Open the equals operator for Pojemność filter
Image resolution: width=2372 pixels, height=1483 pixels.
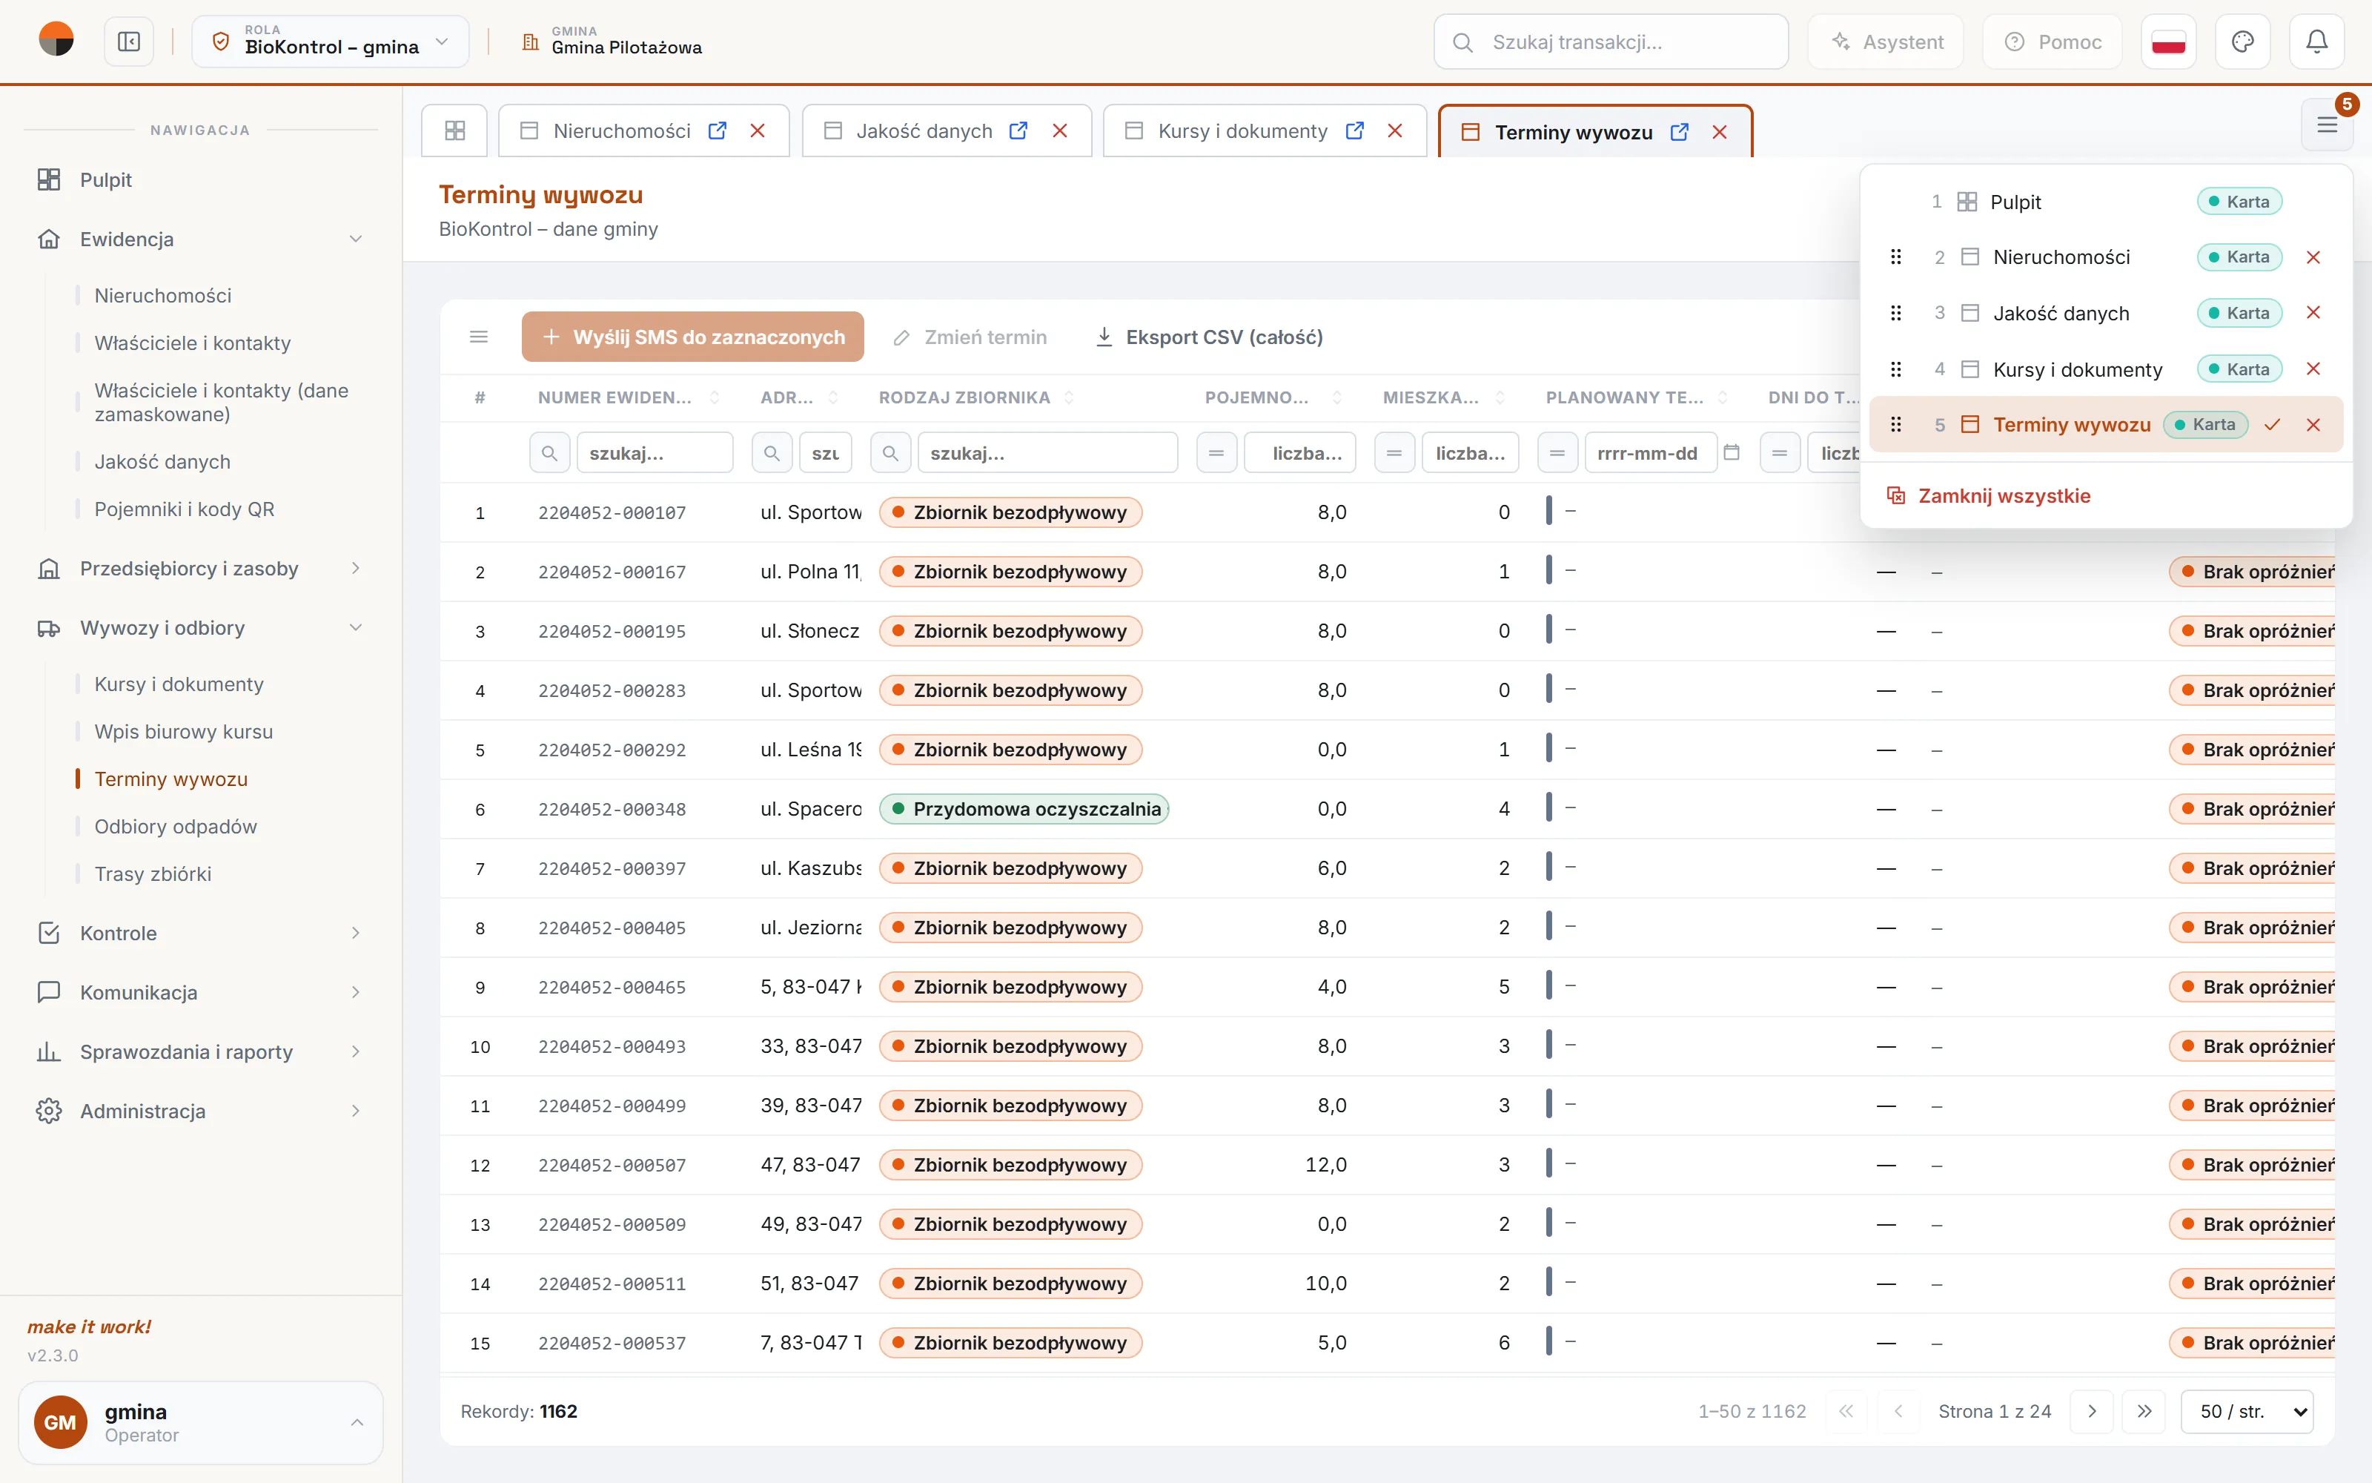1216,452
